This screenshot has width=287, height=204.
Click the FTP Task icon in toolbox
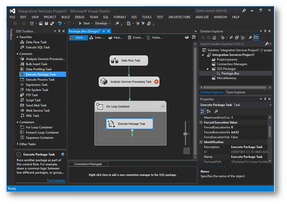coord(22,95)
